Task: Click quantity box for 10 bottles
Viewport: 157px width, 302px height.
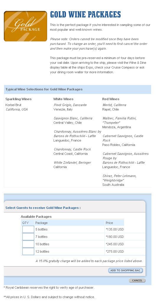Action: pos(28,244)
